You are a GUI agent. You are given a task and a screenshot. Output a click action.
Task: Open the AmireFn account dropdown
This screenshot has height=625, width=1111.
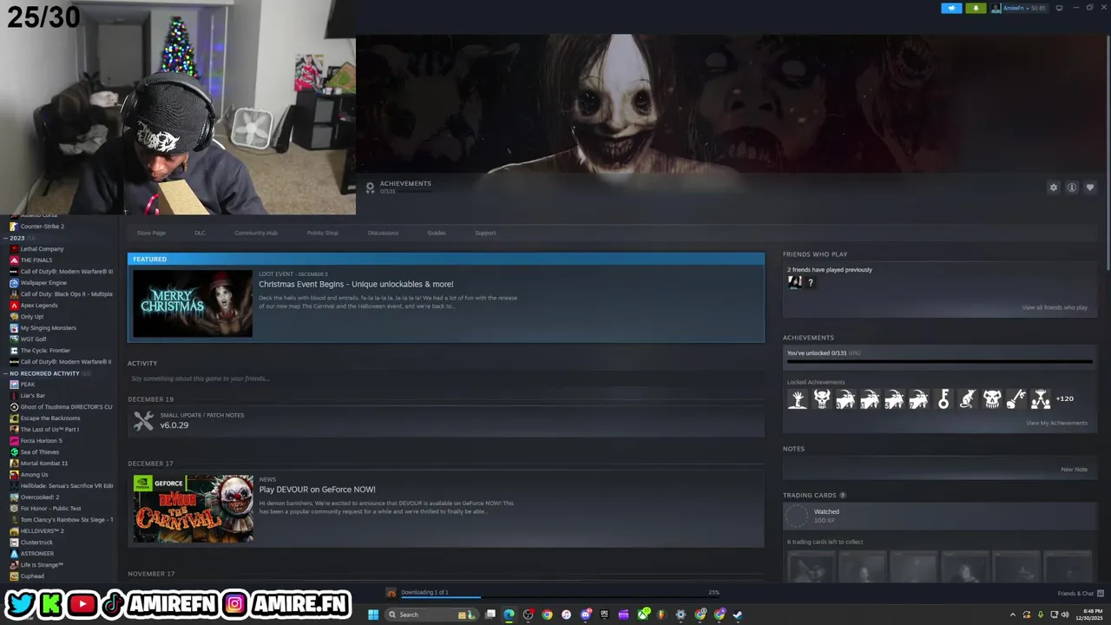[x=1021, y=8]
